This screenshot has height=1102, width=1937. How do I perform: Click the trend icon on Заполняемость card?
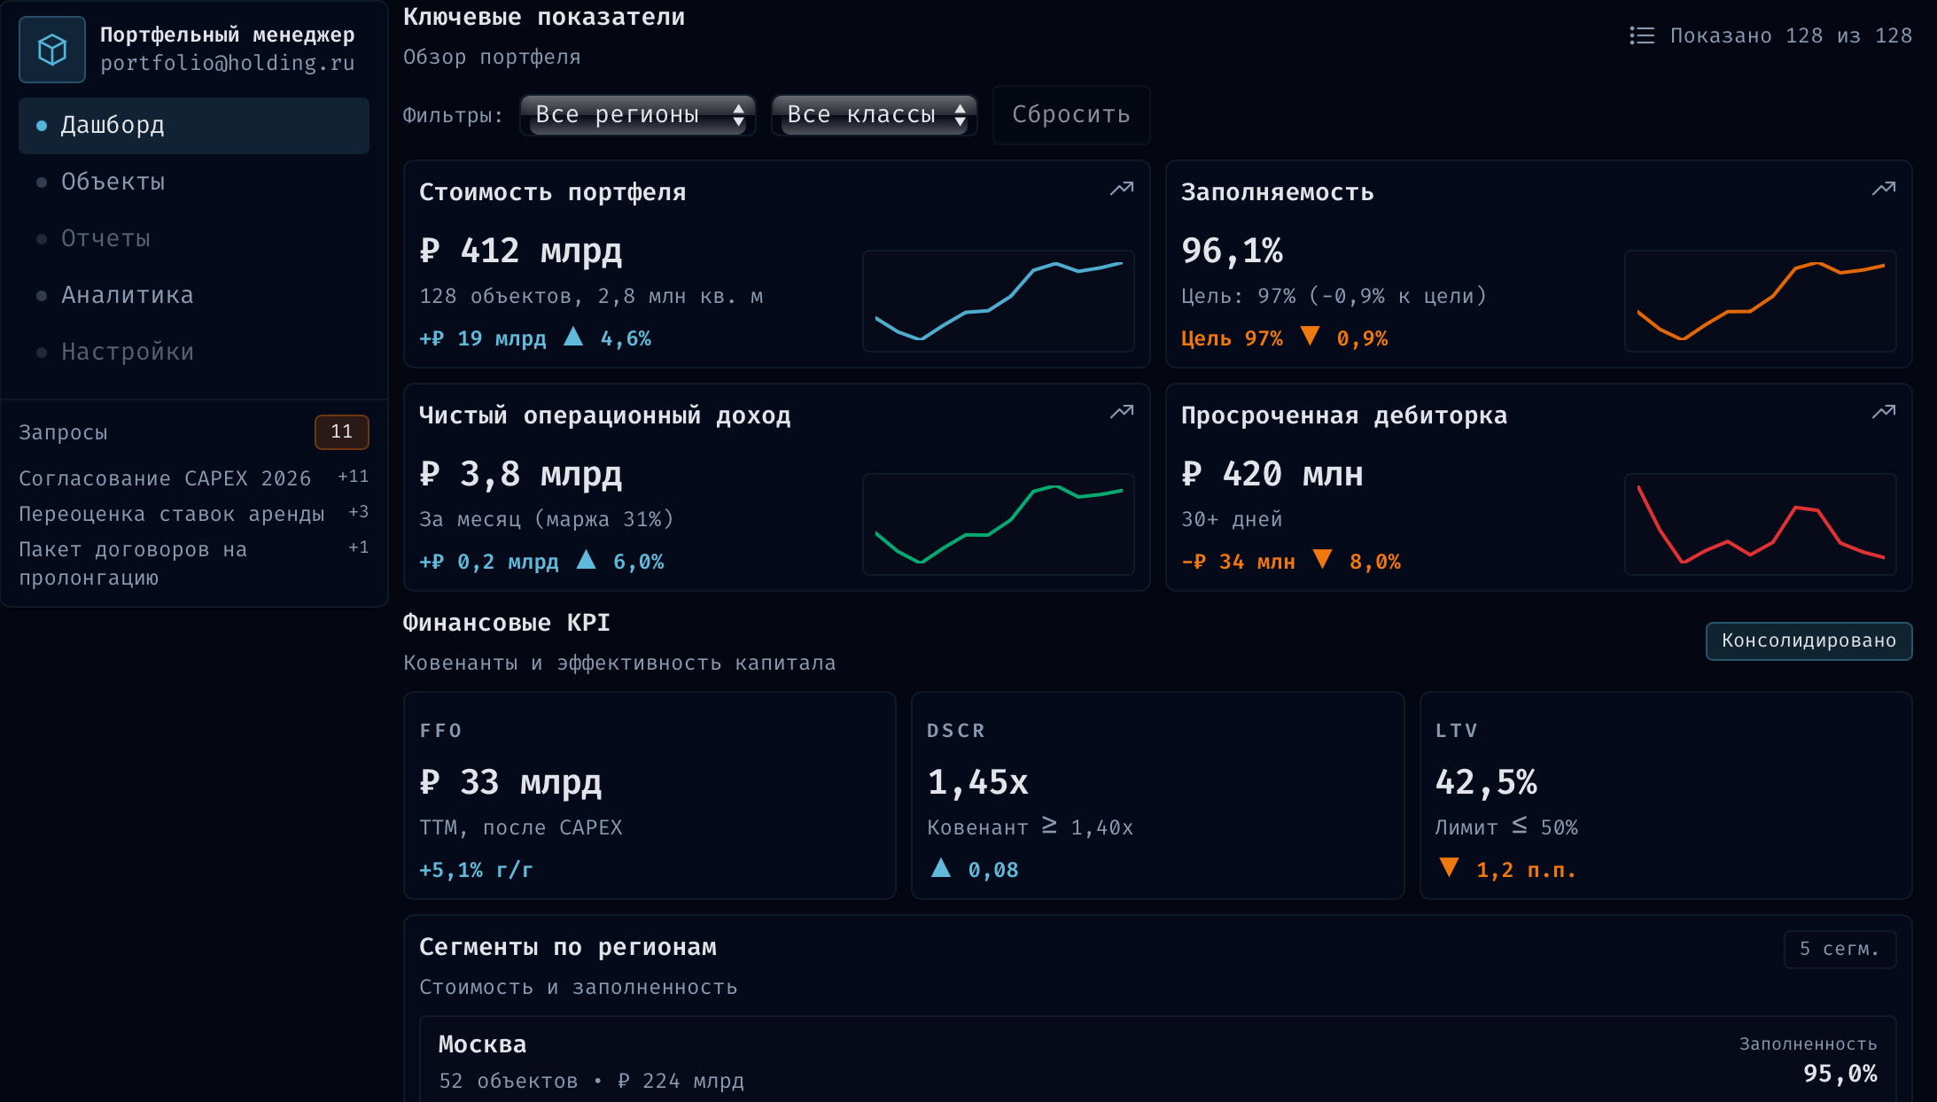(x=1883, y=189)
